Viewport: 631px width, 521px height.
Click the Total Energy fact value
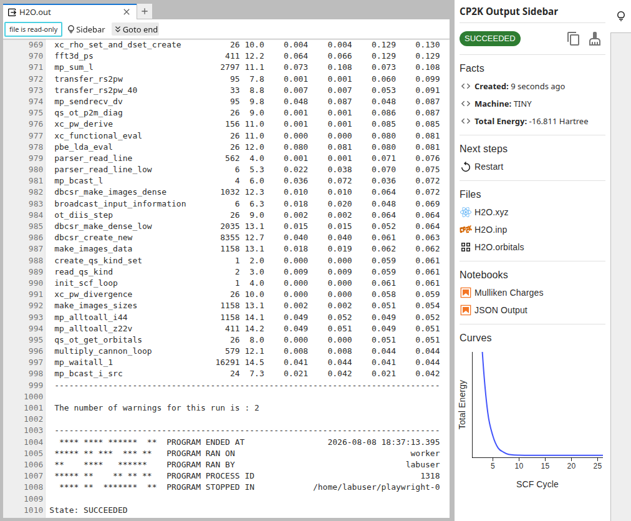coord(559,121)
